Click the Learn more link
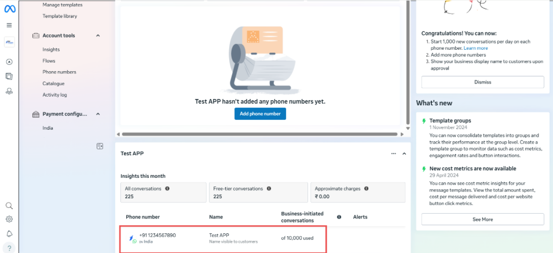The width and height of the screenshot is (553, 253). tap(475, 48)
